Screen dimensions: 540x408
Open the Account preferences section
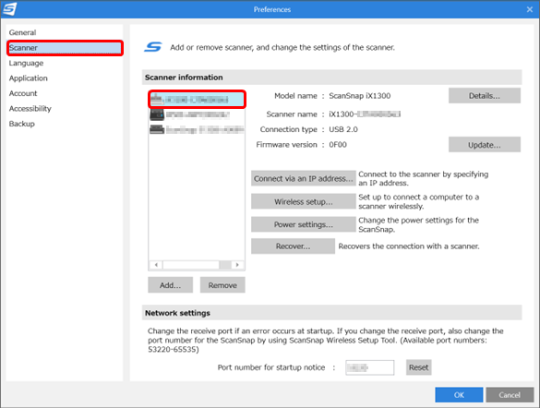click(23, 93)
